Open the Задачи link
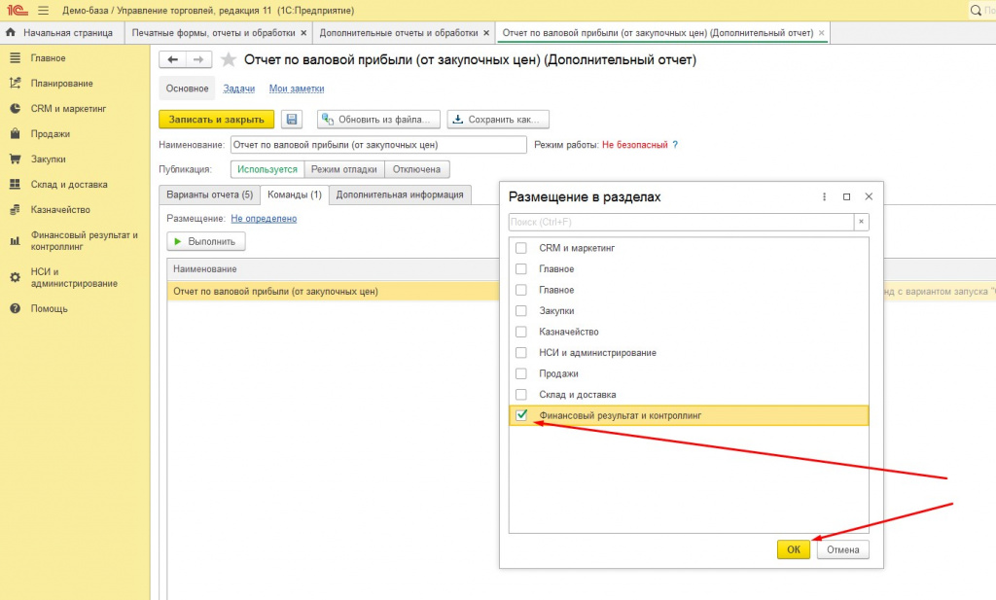The width and height of the screenshot is (996, 600). (x=239, y=88)
